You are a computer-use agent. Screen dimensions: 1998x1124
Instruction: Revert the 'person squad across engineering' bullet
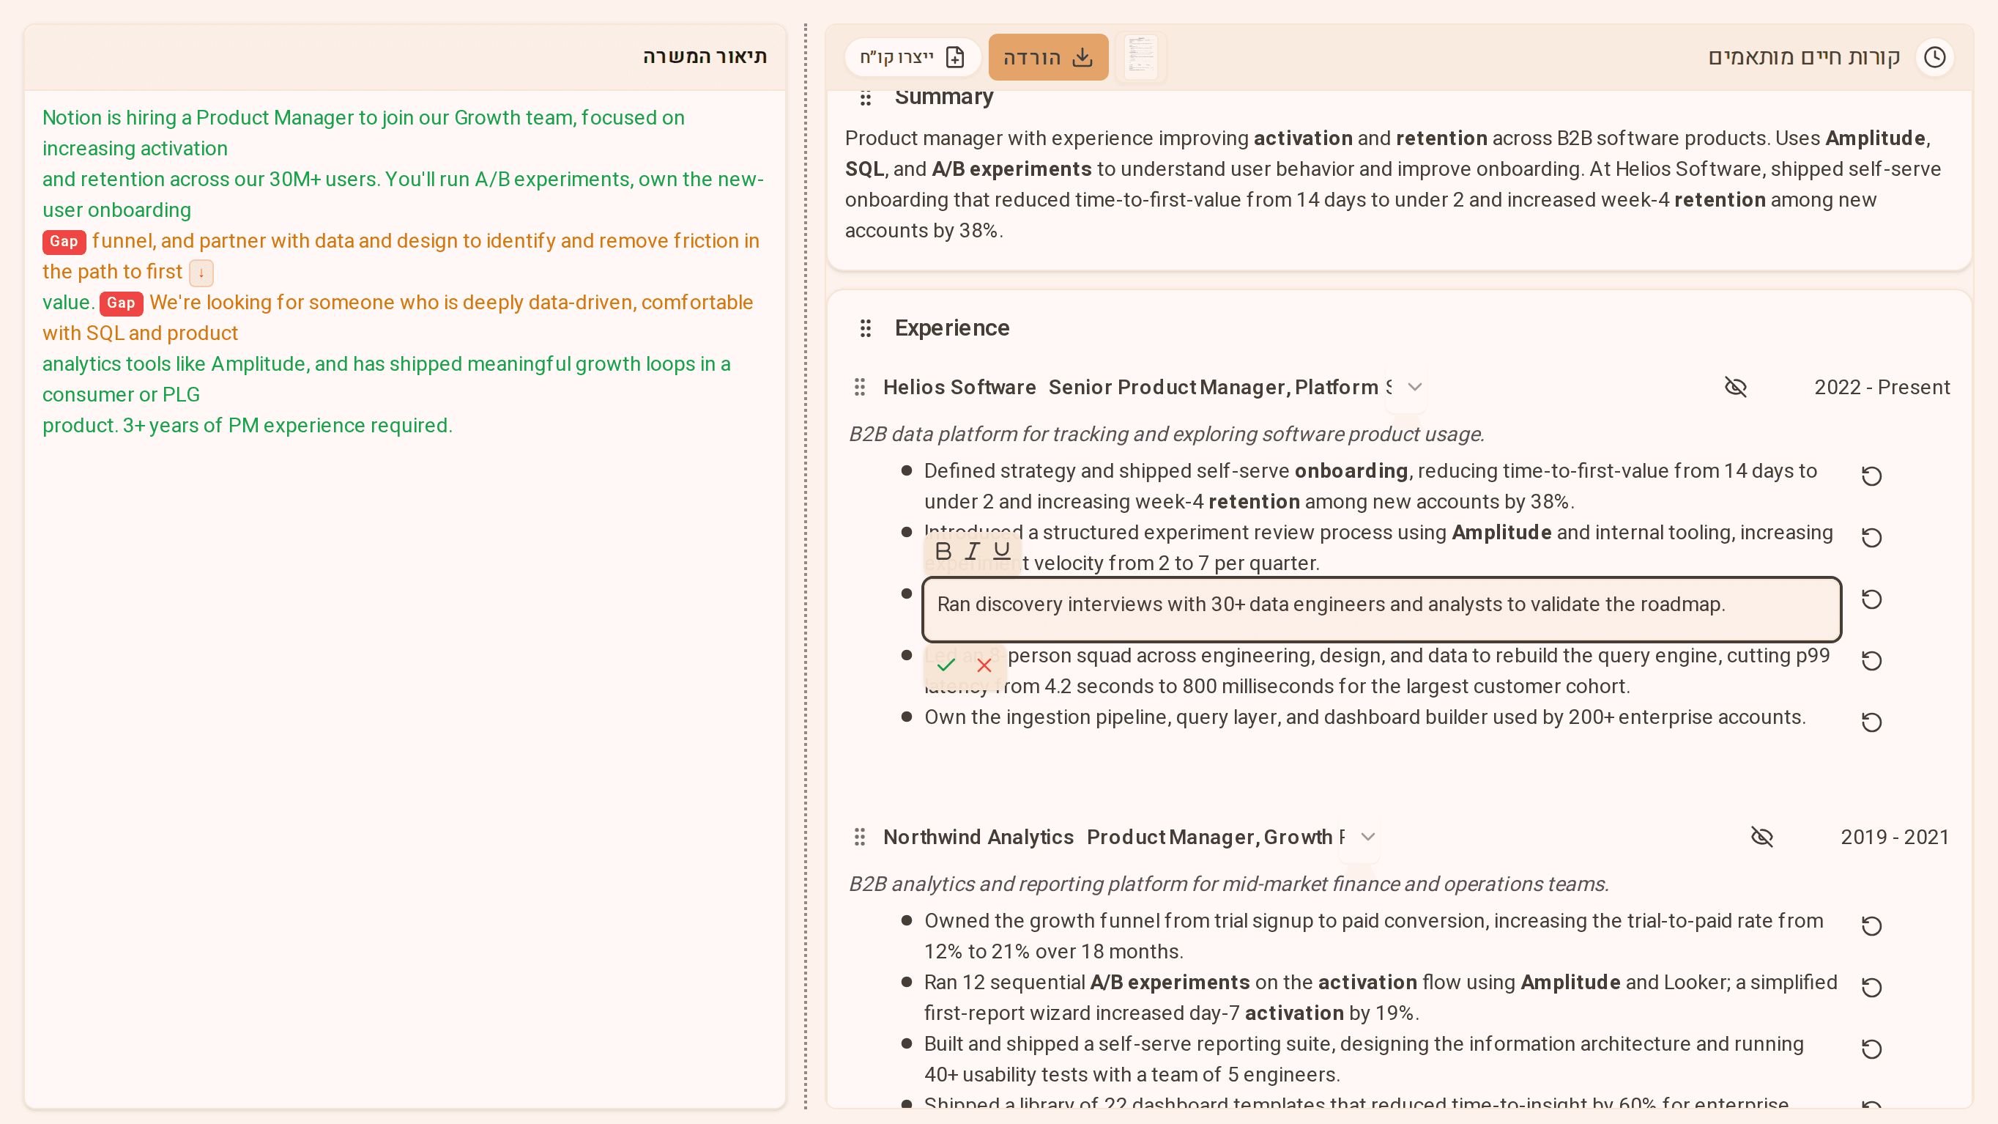1871,661
